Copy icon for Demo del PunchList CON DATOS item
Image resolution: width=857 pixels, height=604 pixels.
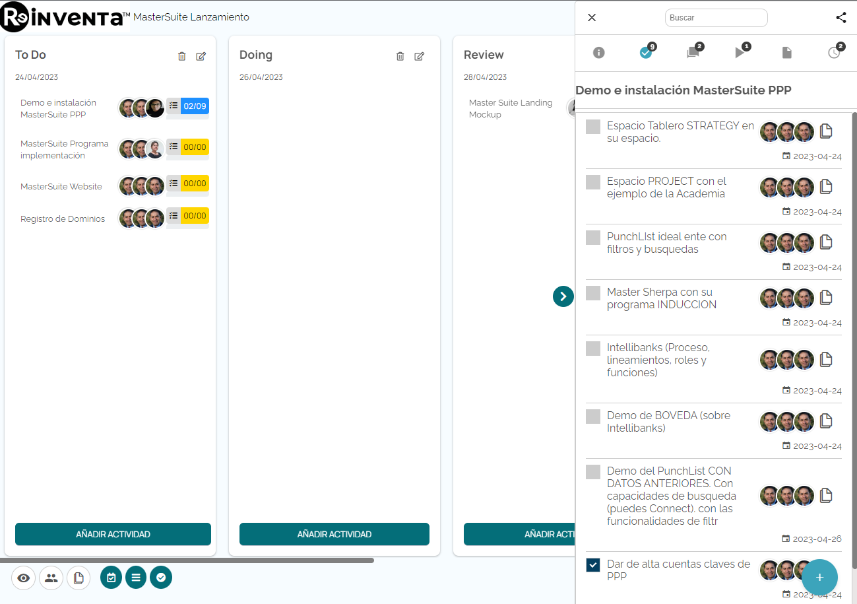tap(826, 496)
